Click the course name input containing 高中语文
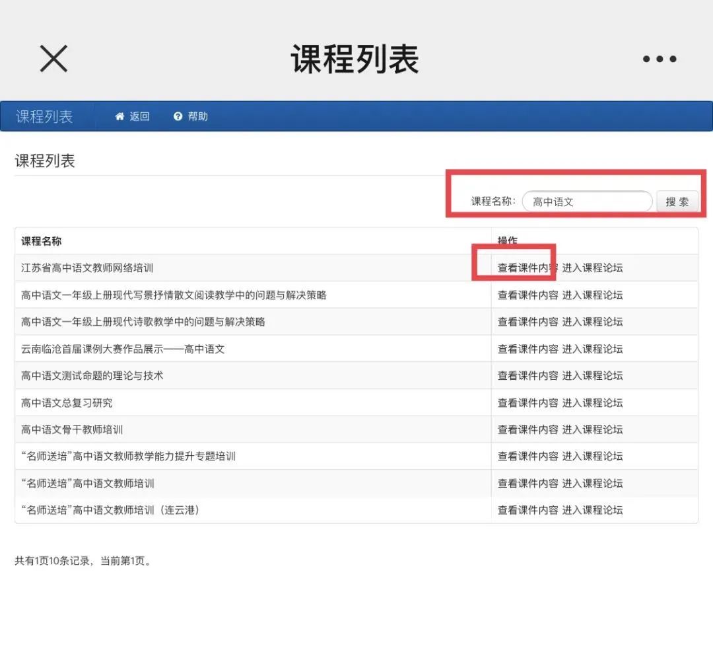 pyautogui.click(x=586, y=202)
